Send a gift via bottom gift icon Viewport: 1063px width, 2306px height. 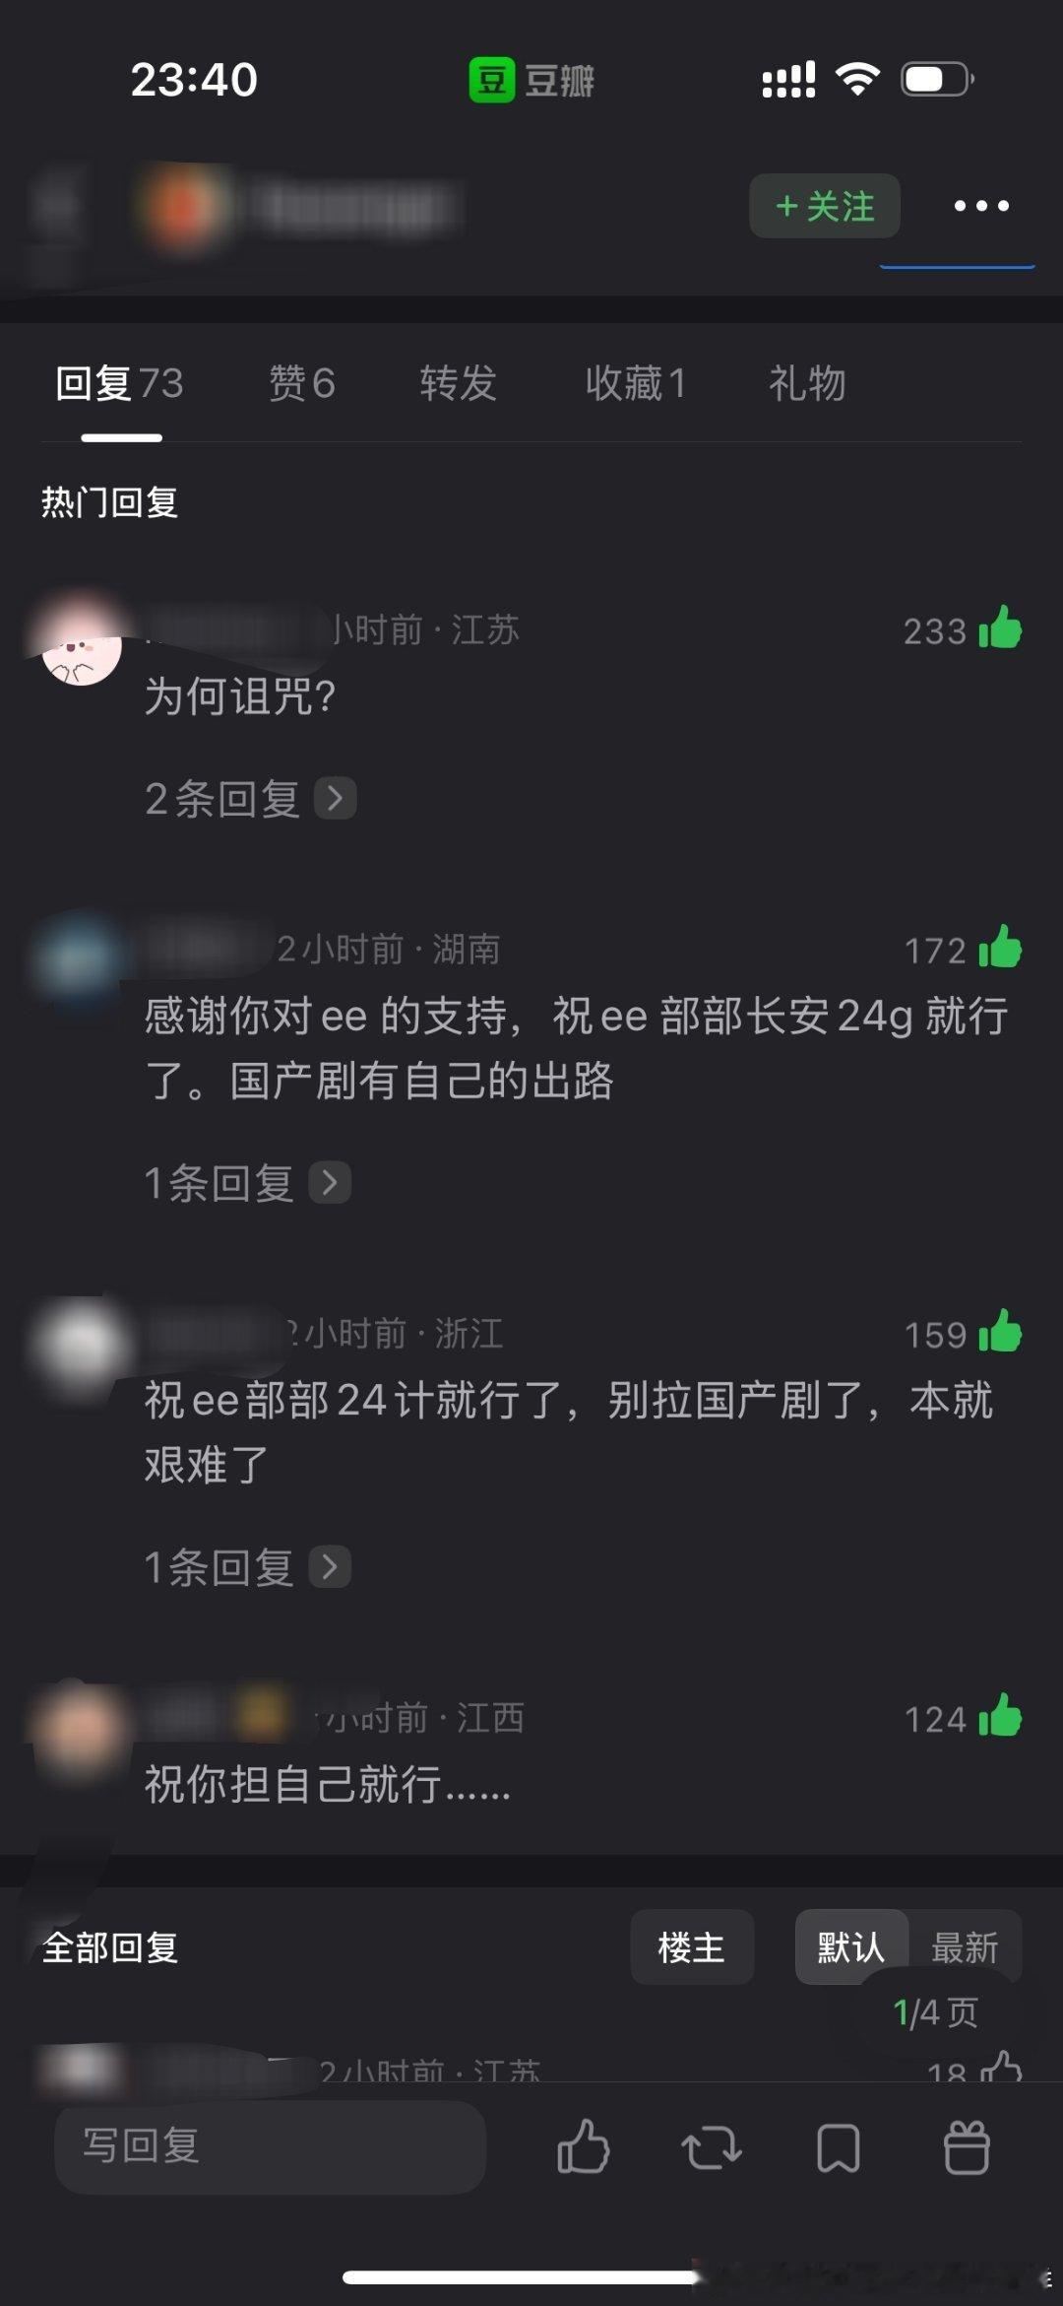[967, 2146]
